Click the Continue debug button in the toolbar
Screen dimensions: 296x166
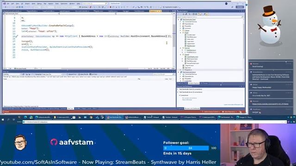coord(84,7)
